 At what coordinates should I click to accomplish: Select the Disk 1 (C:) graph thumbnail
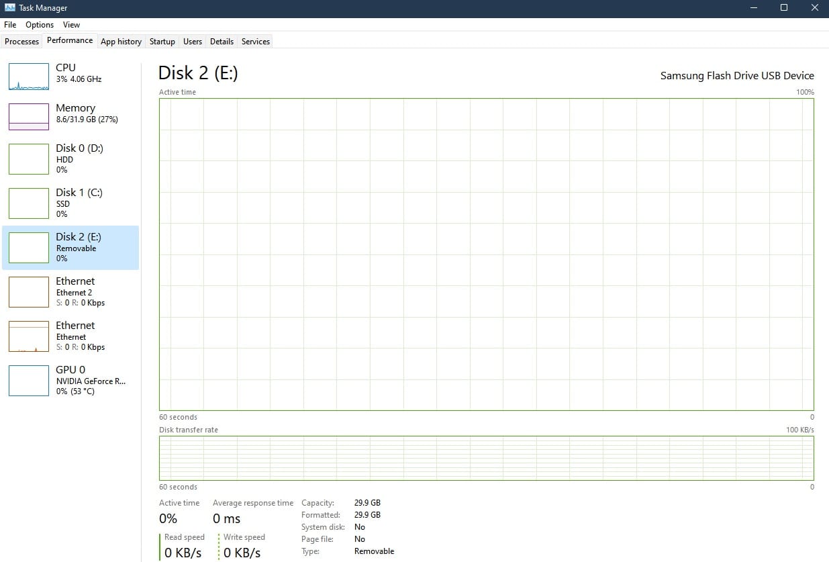[29, 203]
